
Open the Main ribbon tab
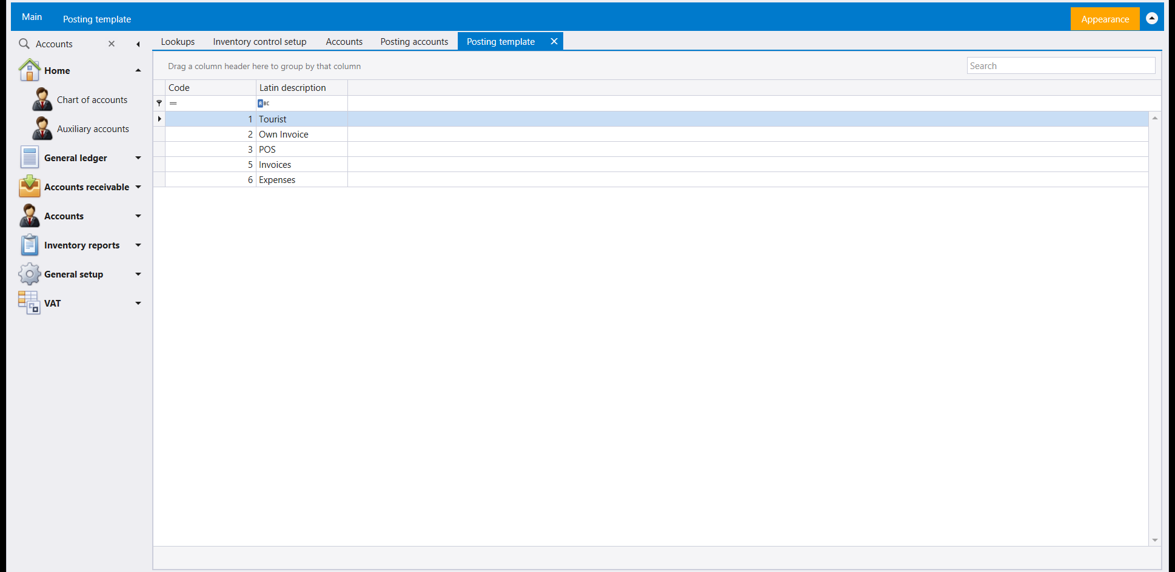tap(32, 17)
